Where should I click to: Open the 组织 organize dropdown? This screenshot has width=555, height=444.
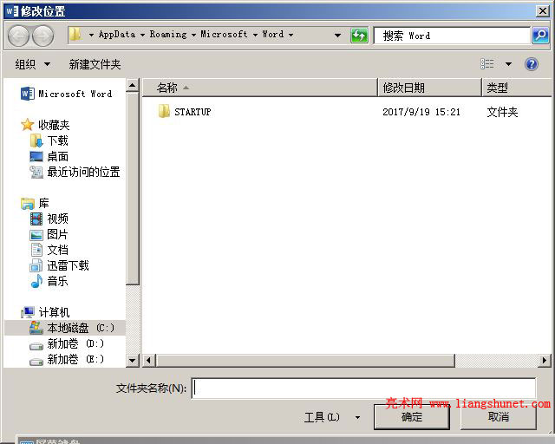tap(33, 64)
